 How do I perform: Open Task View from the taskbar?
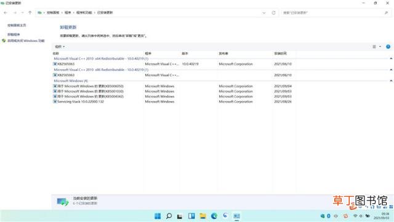click(x=180, y=216)
